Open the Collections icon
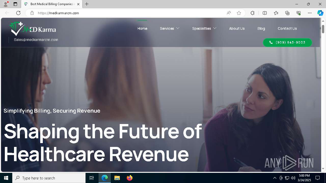This screenshot has width=326, height=183. point(287,13)
